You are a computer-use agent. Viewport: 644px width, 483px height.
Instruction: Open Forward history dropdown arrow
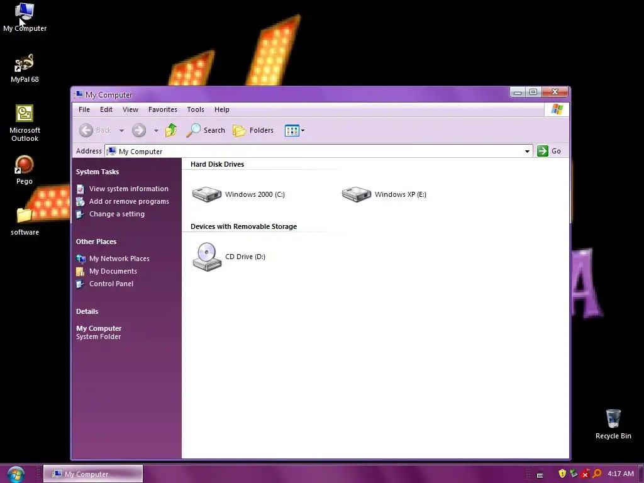pyautogui.click(x=156, y=131)
